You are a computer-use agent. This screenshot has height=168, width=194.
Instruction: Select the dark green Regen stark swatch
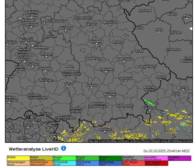110,158
